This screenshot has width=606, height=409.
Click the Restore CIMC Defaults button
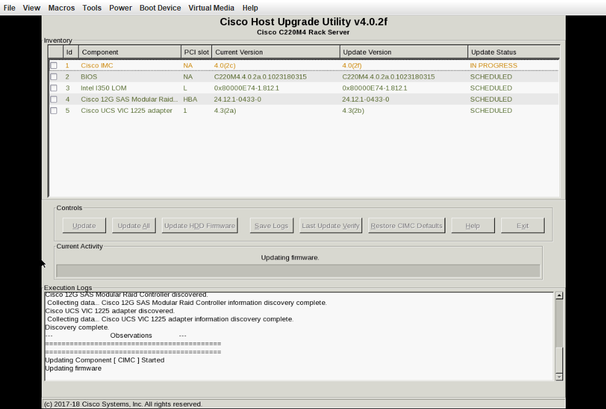[406, 226]
